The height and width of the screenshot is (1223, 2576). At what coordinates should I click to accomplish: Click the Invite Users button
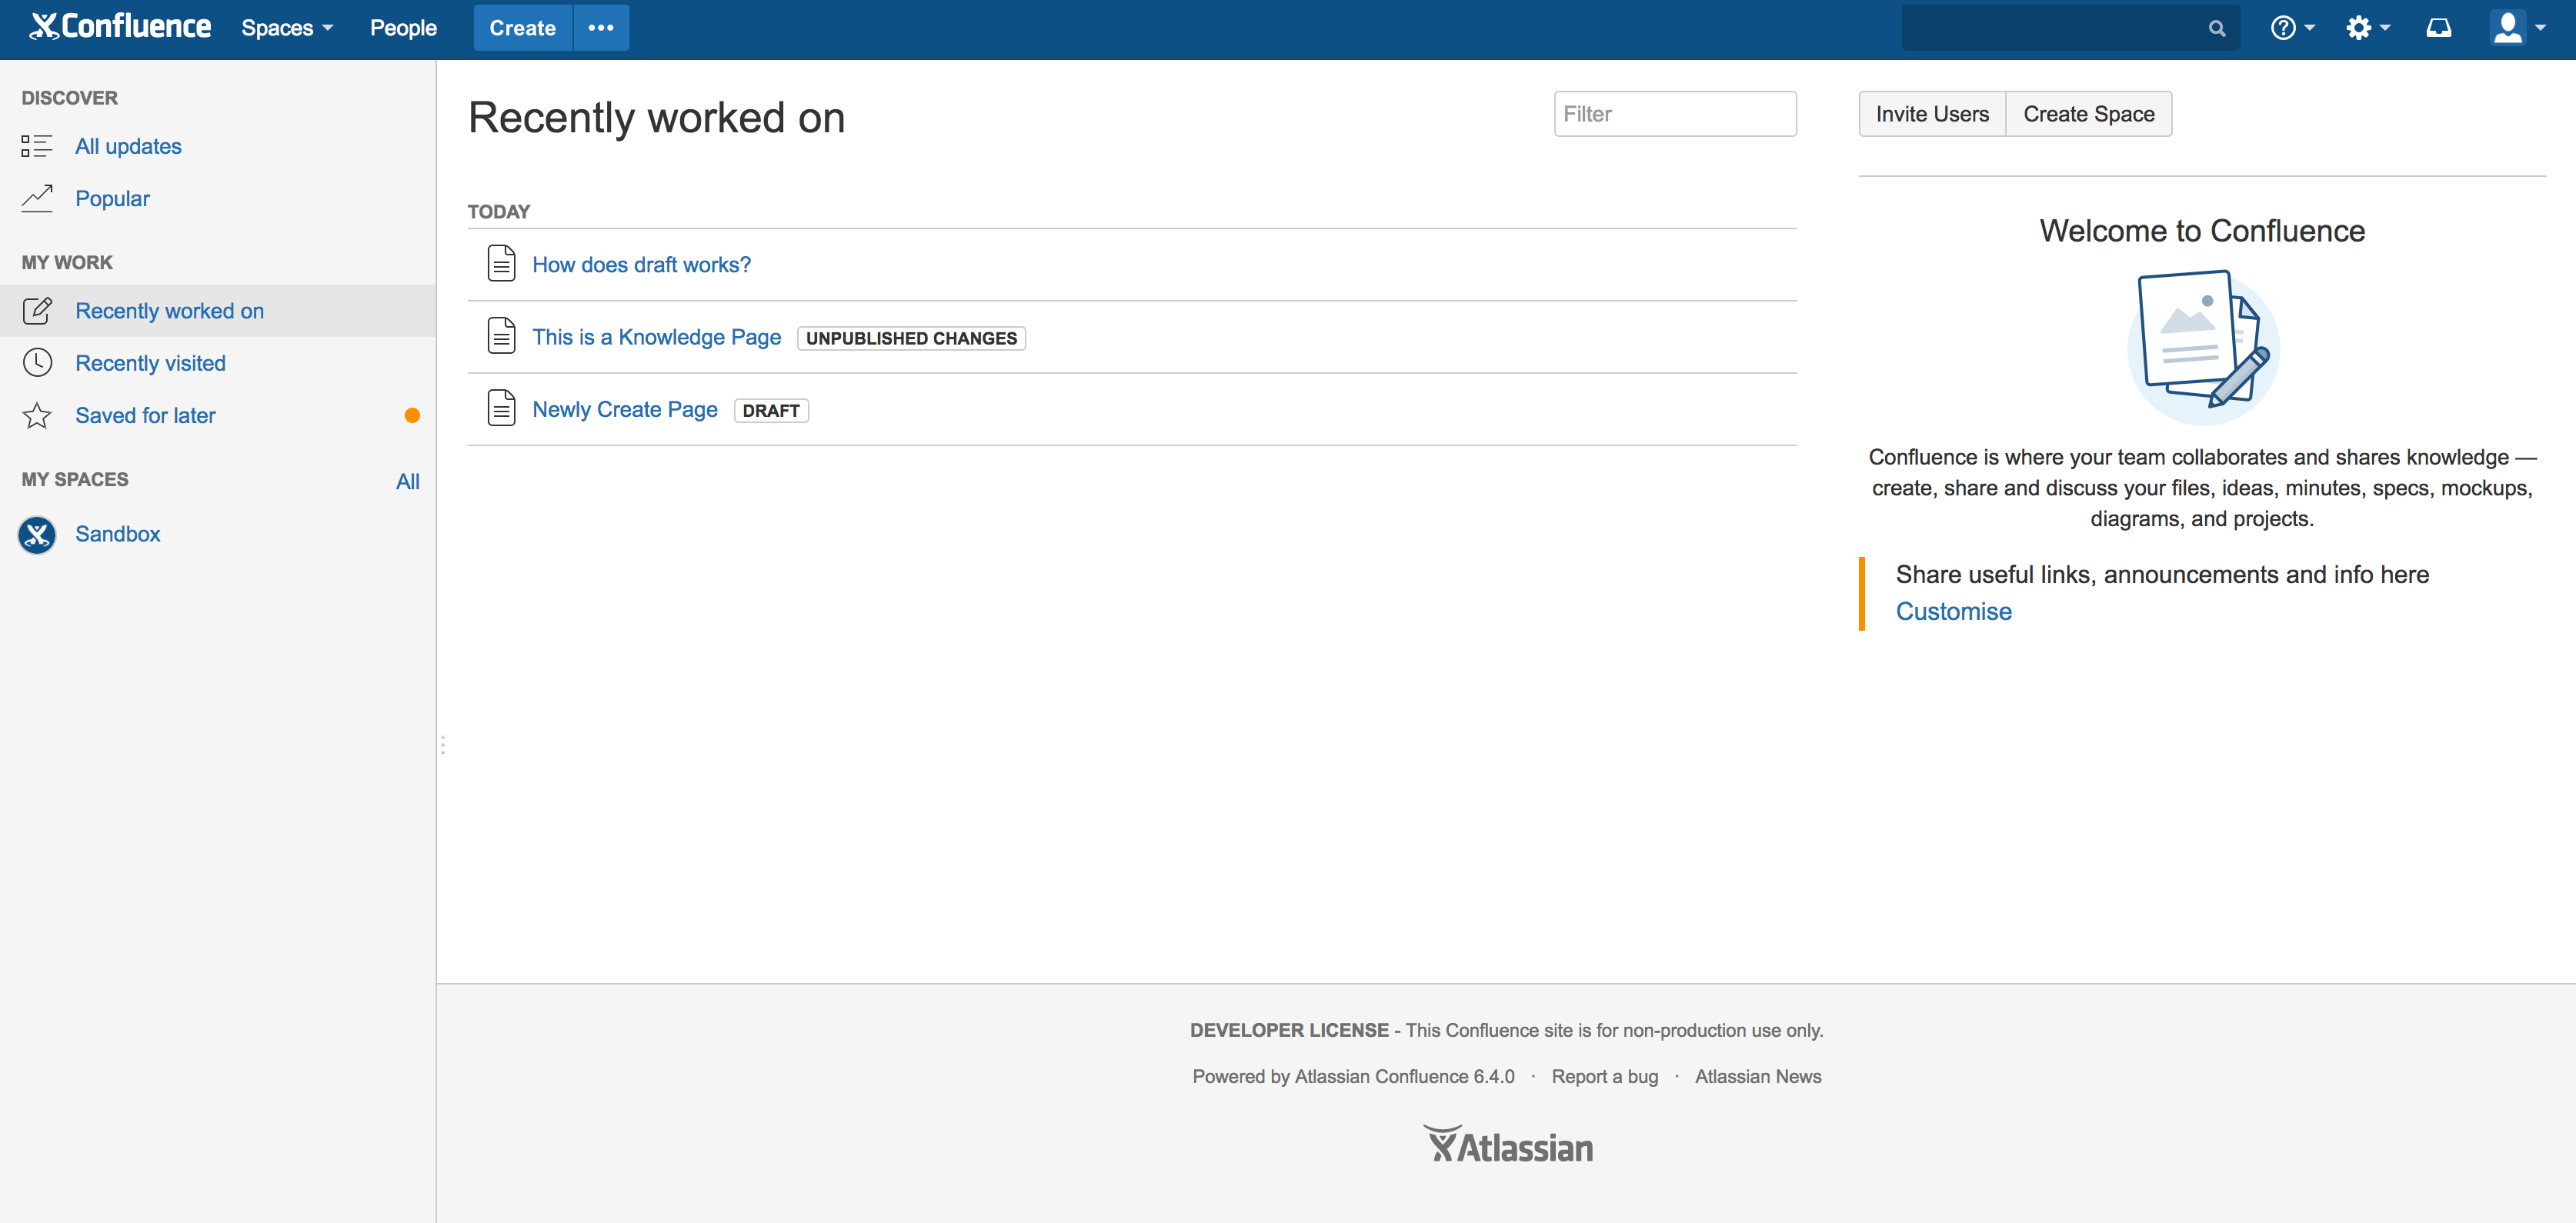pos(1932,113)
